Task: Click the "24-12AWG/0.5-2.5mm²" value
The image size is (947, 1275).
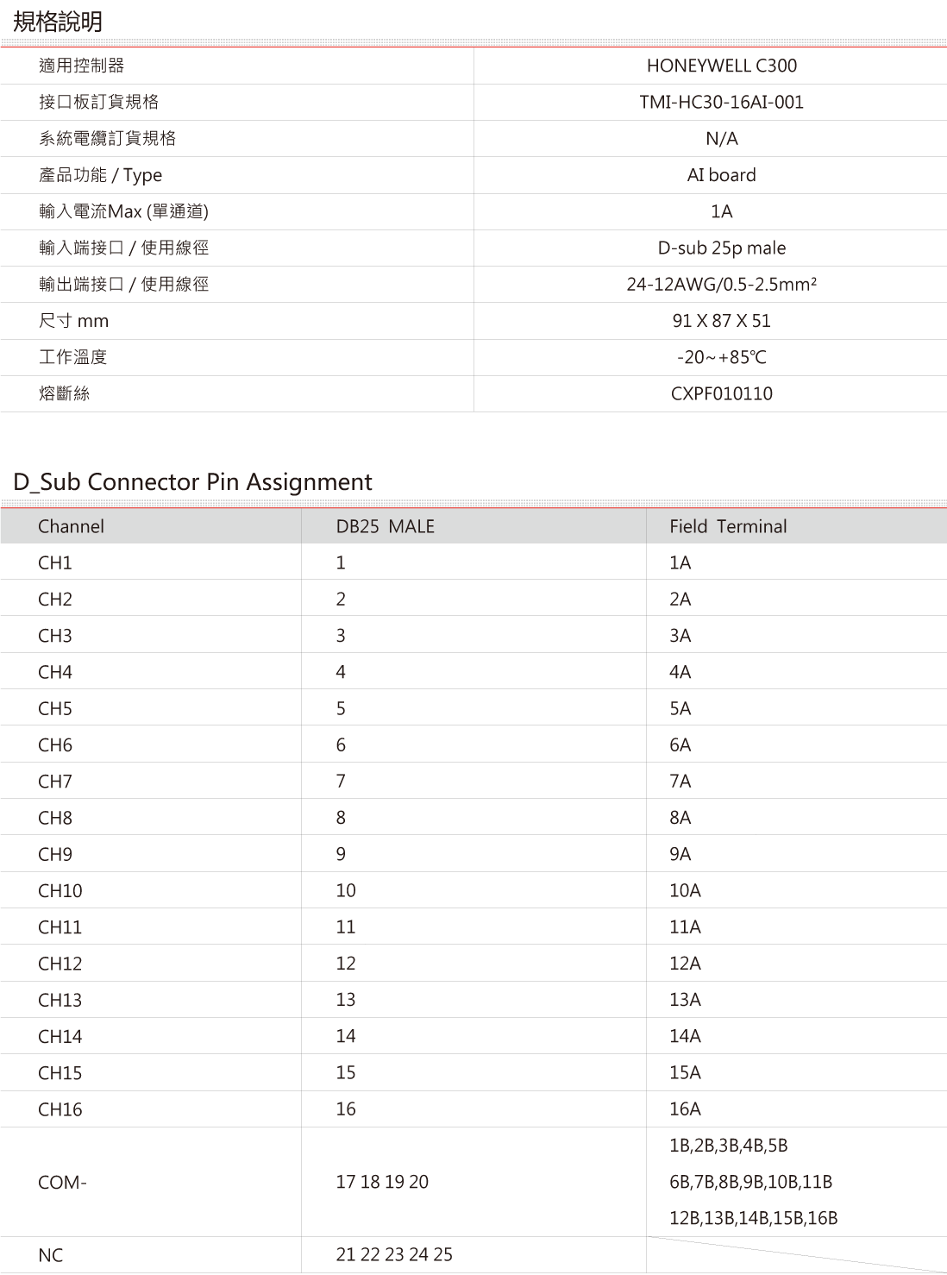Action: pos(722,284)
